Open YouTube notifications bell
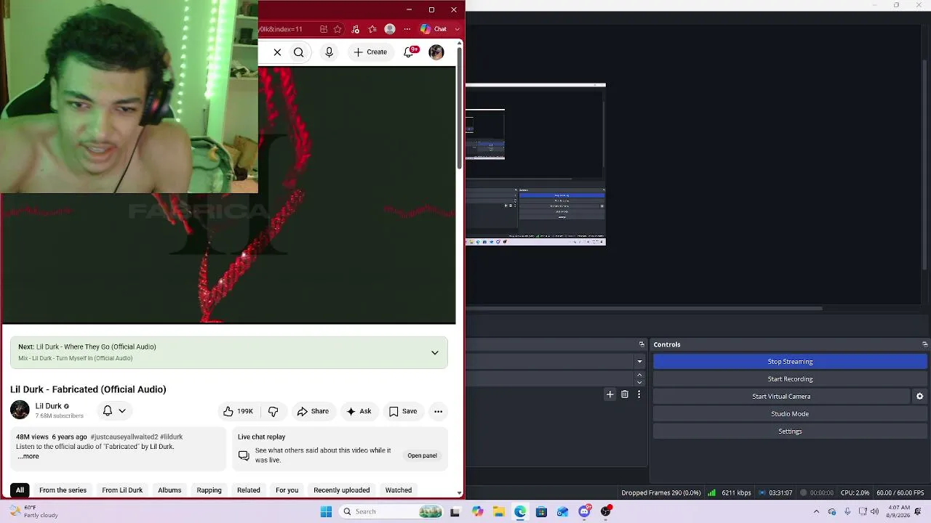Viewport: 931px width, 523px height. (x=409, y=52)
